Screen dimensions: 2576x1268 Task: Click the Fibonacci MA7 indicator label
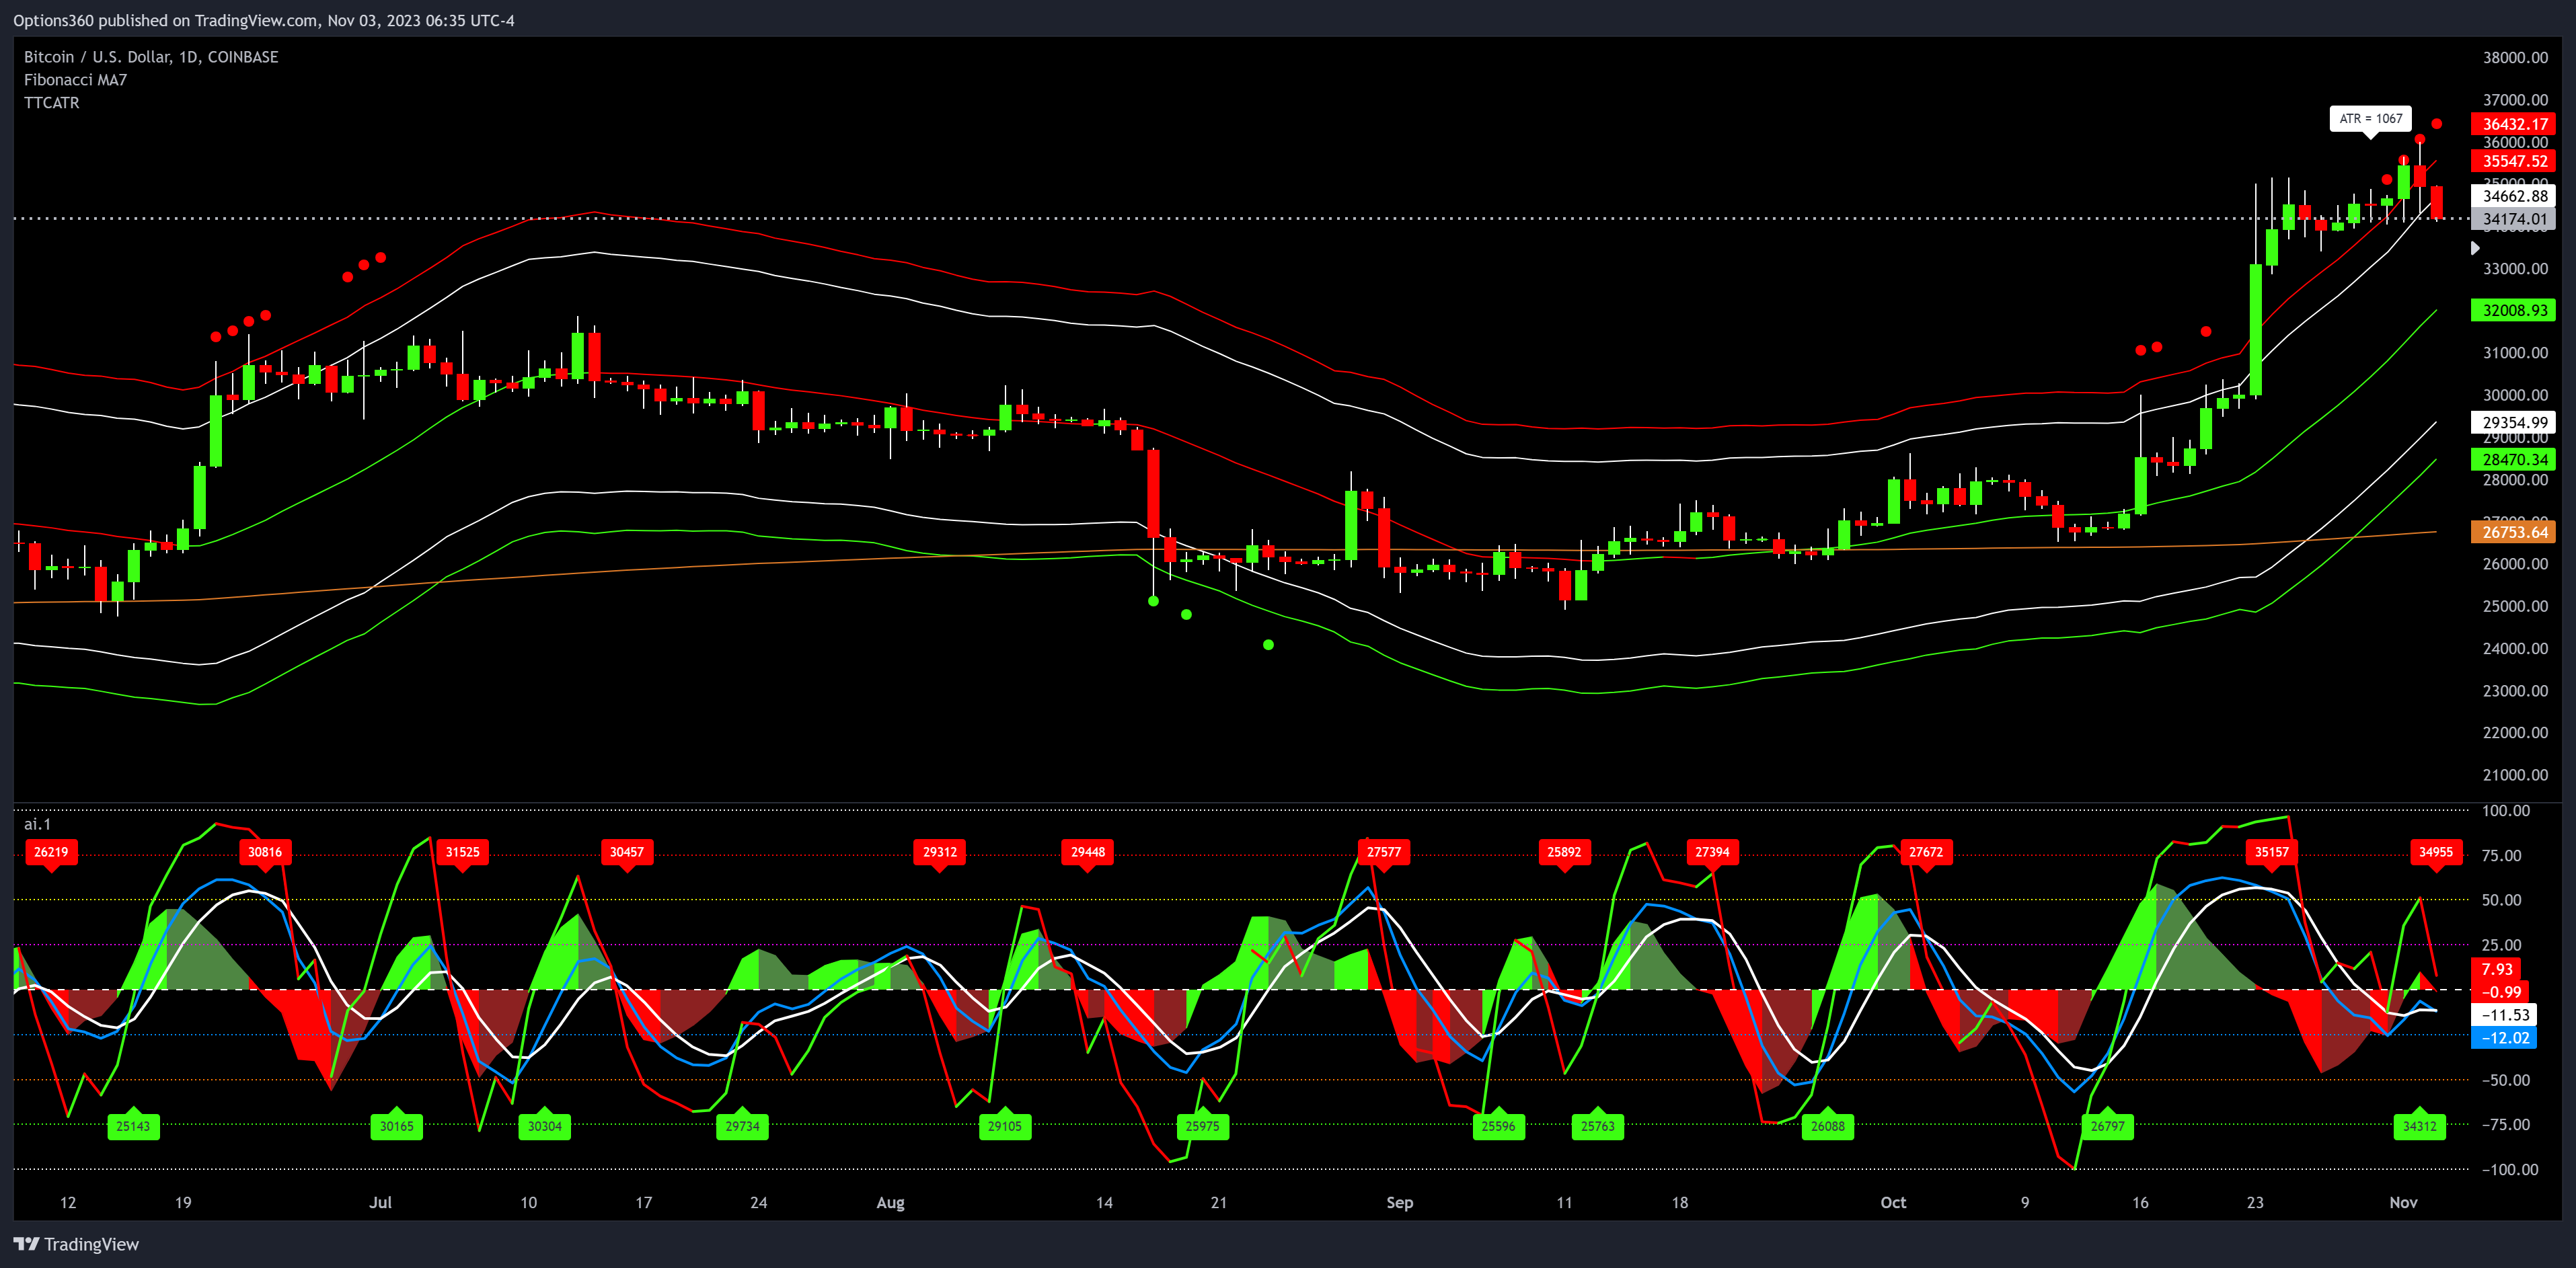pos(76,80)
